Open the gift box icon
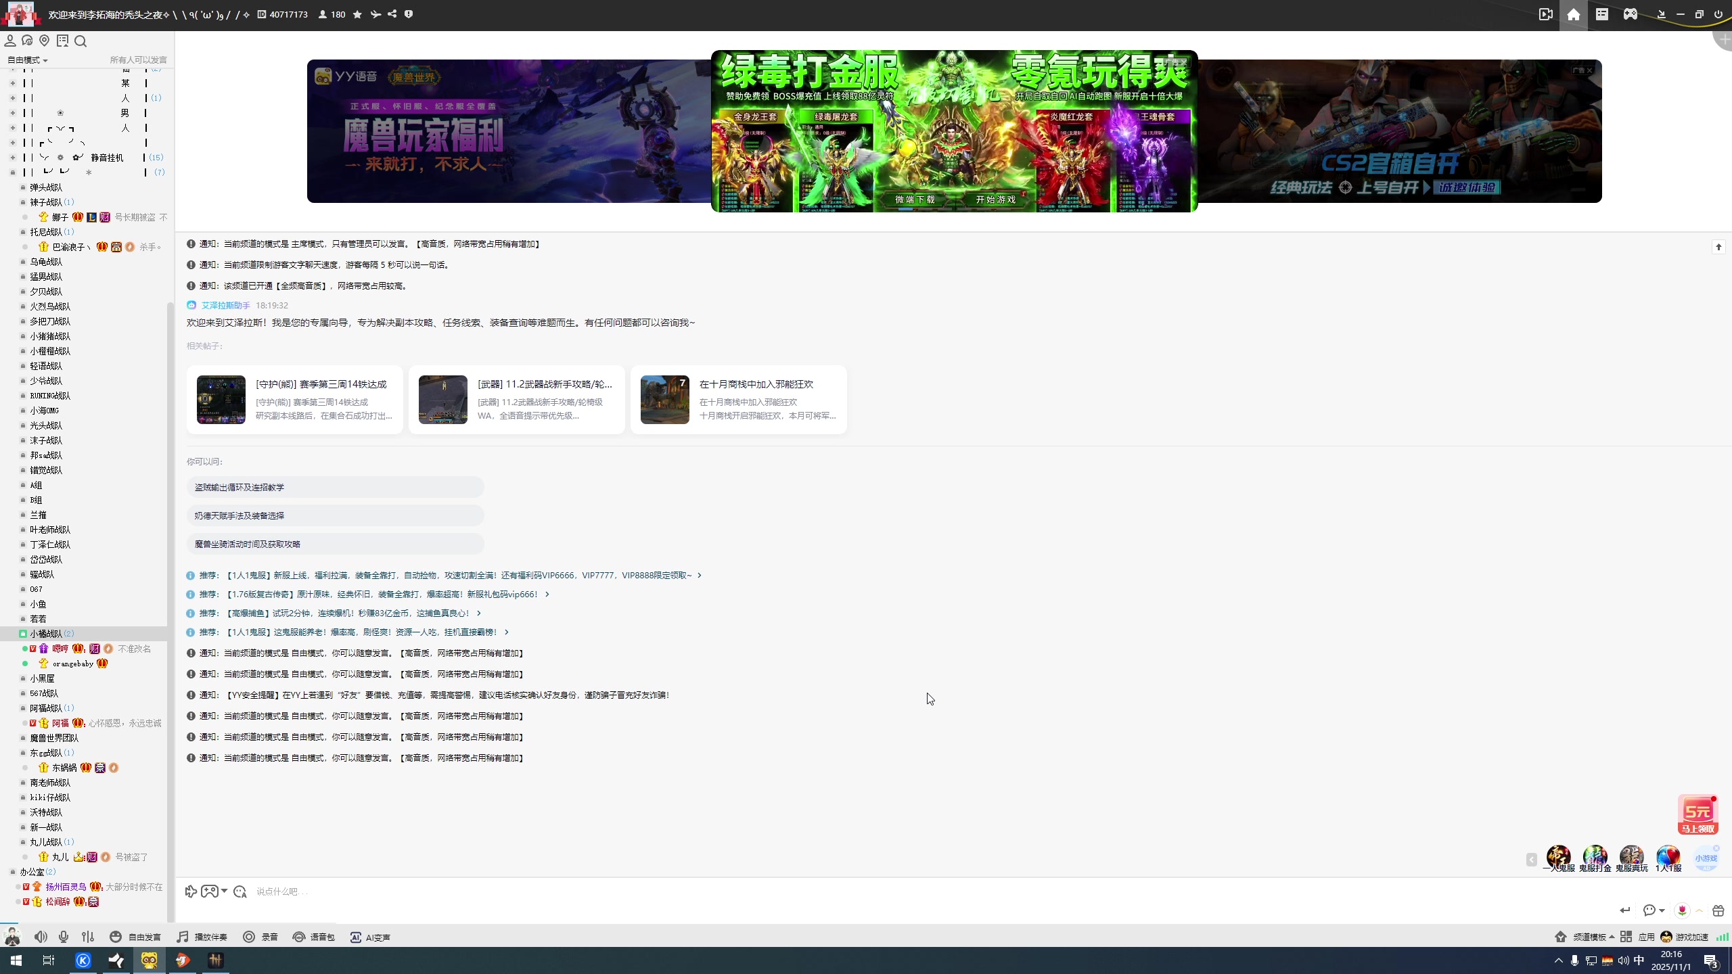1732x974 pixels. click(1718, 910)
